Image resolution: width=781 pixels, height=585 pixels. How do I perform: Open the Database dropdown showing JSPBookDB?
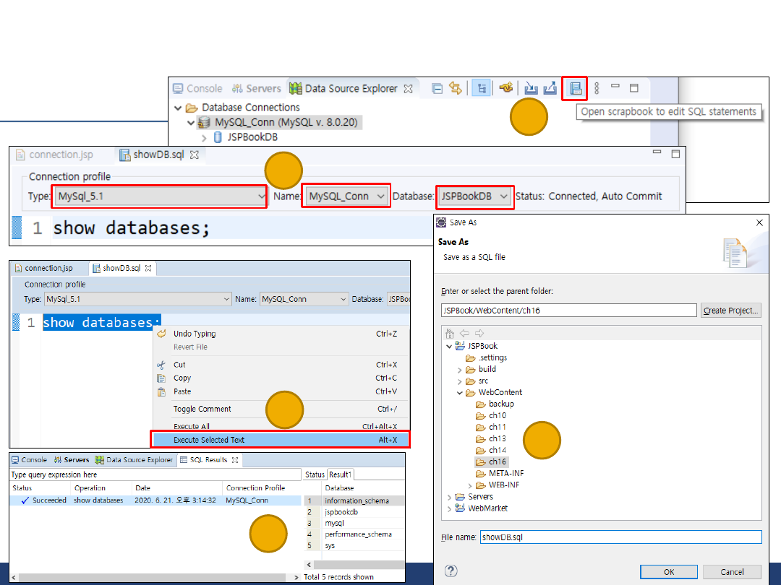click(474, 196)
